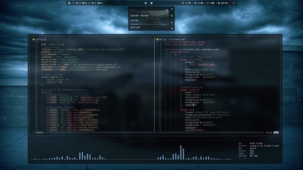Click lazy.reload_config() key binding line

pos(77,97)
